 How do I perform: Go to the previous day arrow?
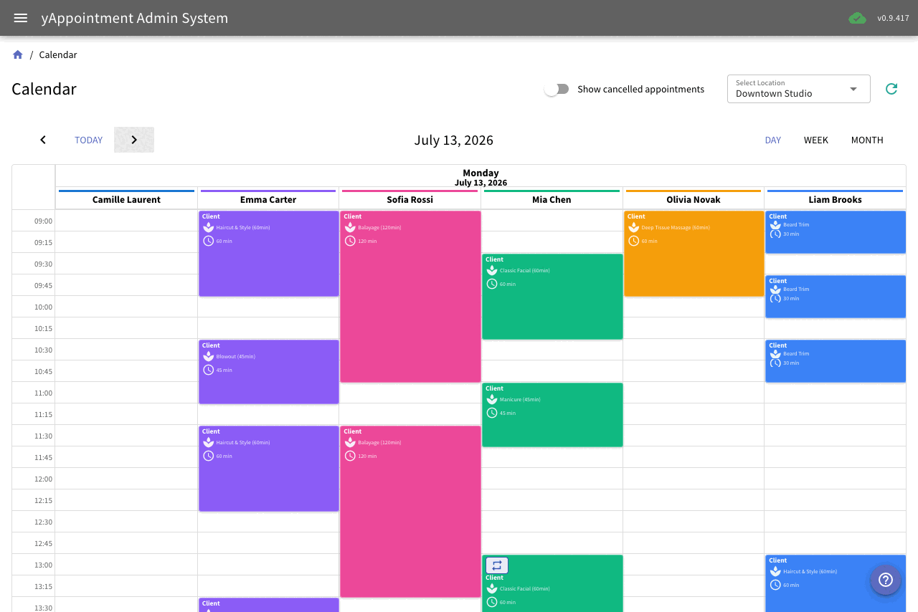(43, 140)
